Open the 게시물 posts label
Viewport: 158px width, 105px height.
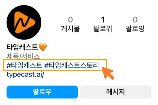tap(70, 29)
